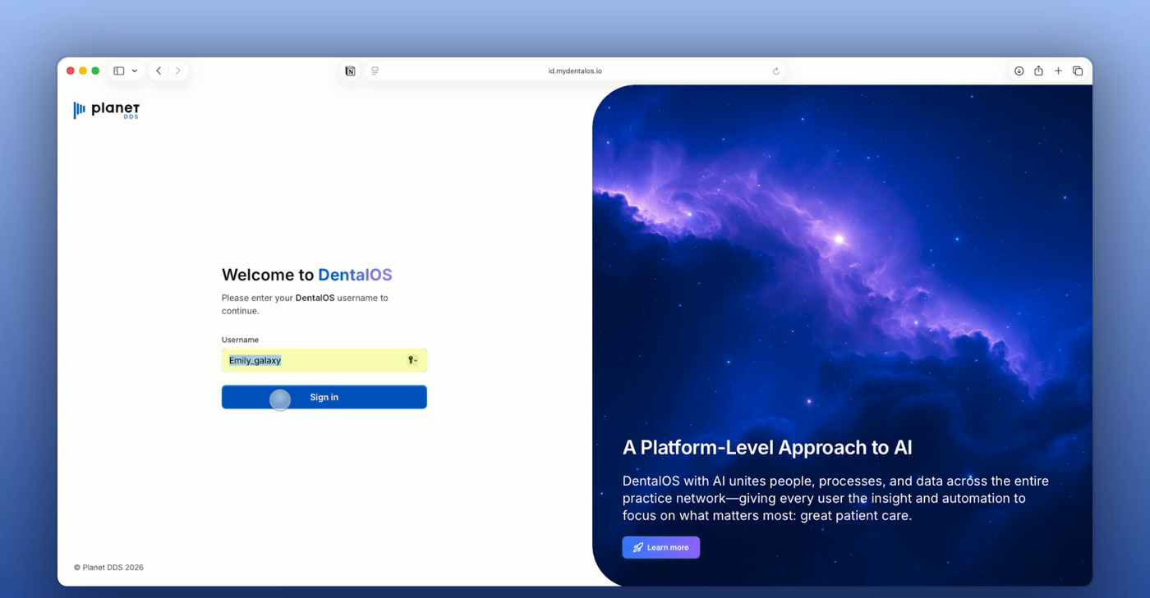Open a new tab
The image size is (1150, 598).
[x=1058, y=71]
